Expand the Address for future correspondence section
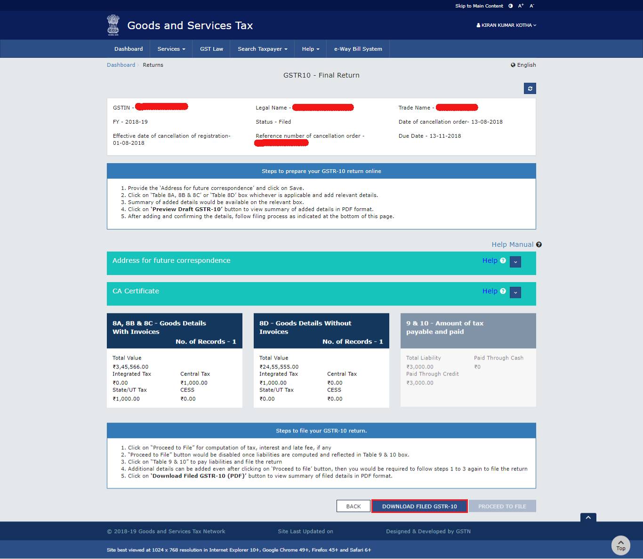The image size is (643, 559). click(x=515, y=262)
